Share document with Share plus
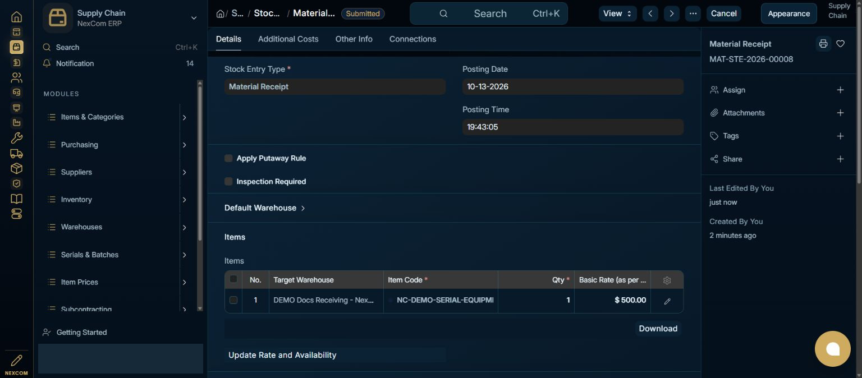 840,159
